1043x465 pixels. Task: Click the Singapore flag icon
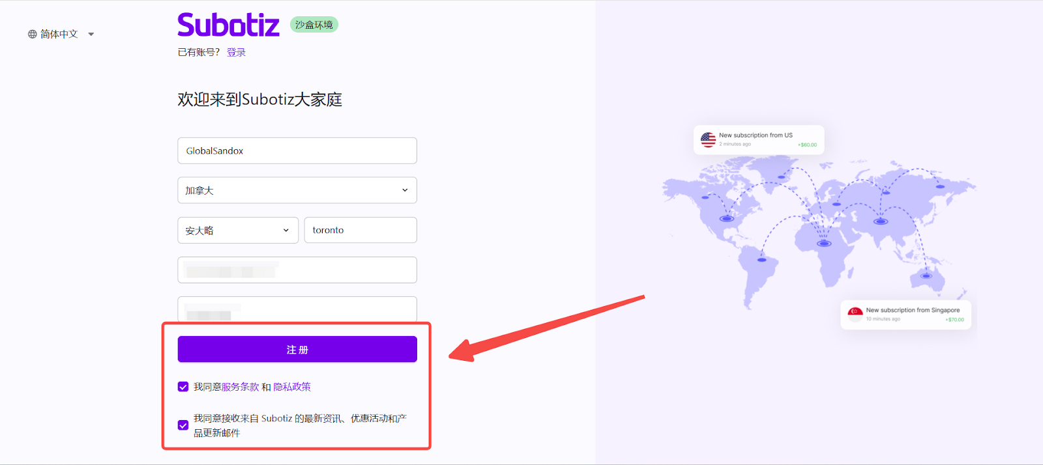pyautogui.click(x=855, y=314)
